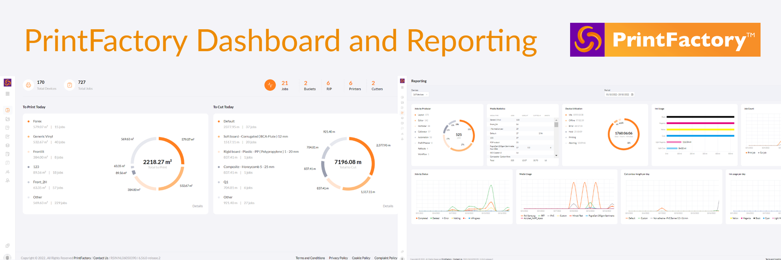Screen dimensions: 781x260
Task: Click the PrintFactory brand banner logo
Action: coord(665,40)
